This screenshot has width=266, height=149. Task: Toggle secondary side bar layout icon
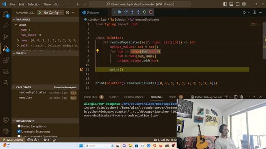(x=237, y=4)
